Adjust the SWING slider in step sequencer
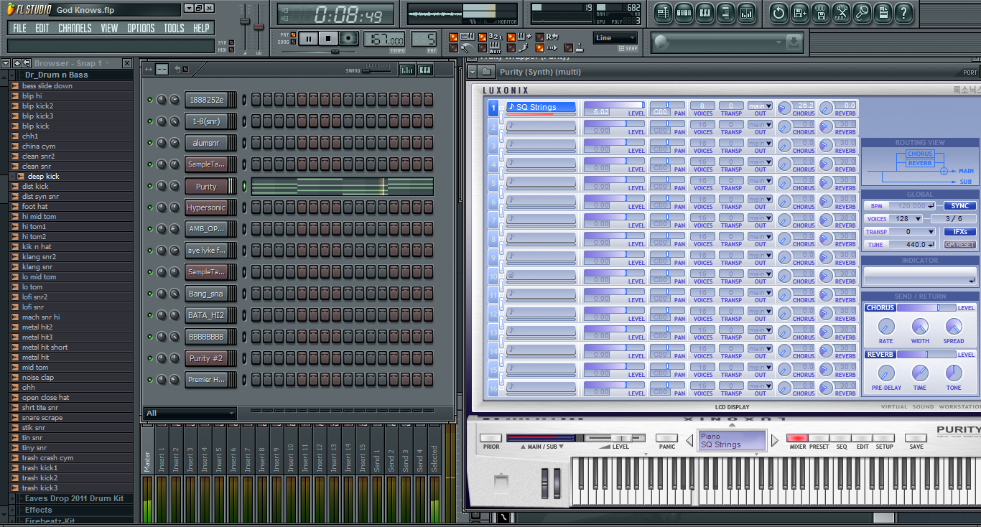This screenshot has width=981, height=527. [376, 70]
